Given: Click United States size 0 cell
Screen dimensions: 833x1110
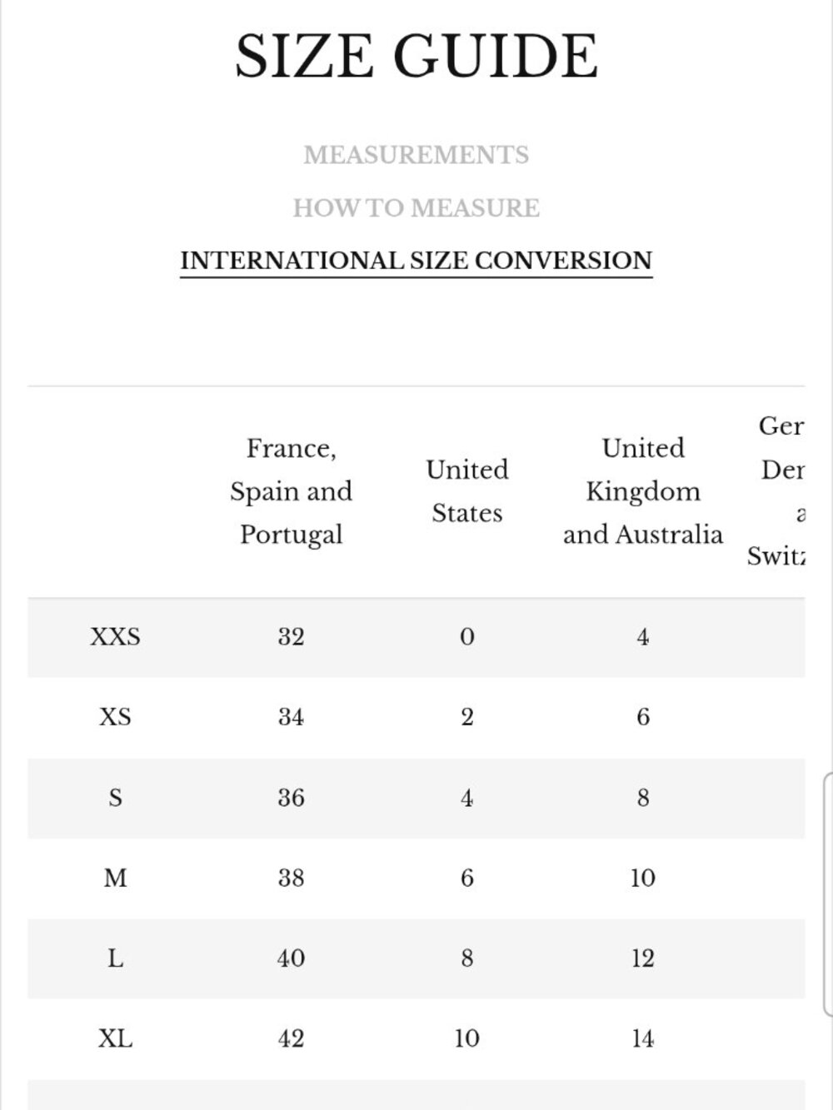Looking at the screenshot, I should click(466, 637).
